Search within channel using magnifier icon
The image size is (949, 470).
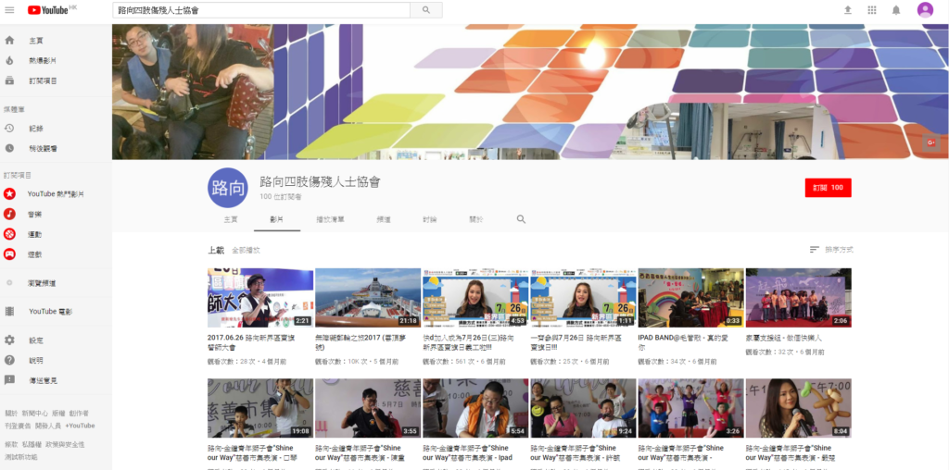(x=521, y=219)
